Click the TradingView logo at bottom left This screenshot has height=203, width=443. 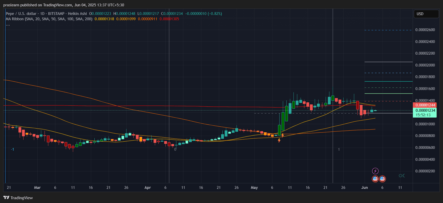pyautogui.click(x=18, y=198)
